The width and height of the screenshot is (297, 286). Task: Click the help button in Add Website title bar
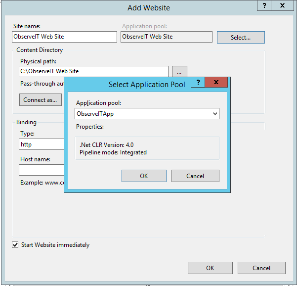[x=265, y=5]
